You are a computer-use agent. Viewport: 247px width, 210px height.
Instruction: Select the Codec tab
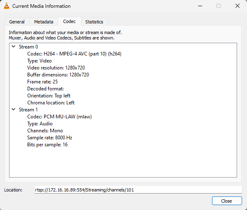[x=69, y=21]
